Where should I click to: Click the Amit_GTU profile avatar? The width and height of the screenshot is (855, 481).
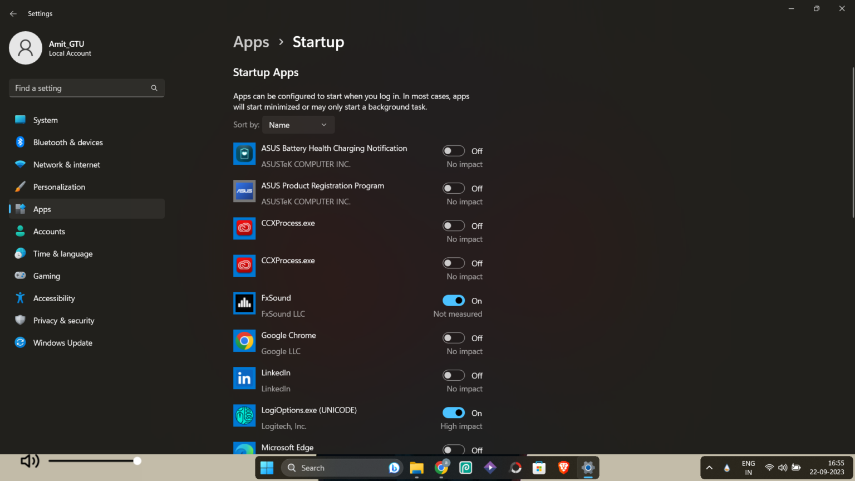pyautogui.click(x=25, y=48)
